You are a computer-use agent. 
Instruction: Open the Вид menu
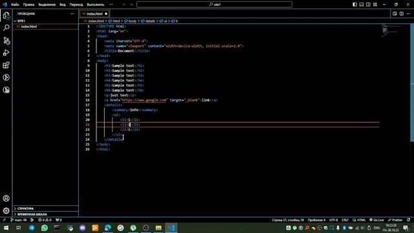[62, 5]
